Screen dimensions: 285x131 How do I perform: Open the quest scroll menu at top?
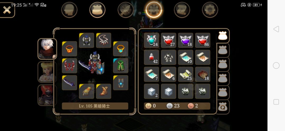click(x=182, y=10)
